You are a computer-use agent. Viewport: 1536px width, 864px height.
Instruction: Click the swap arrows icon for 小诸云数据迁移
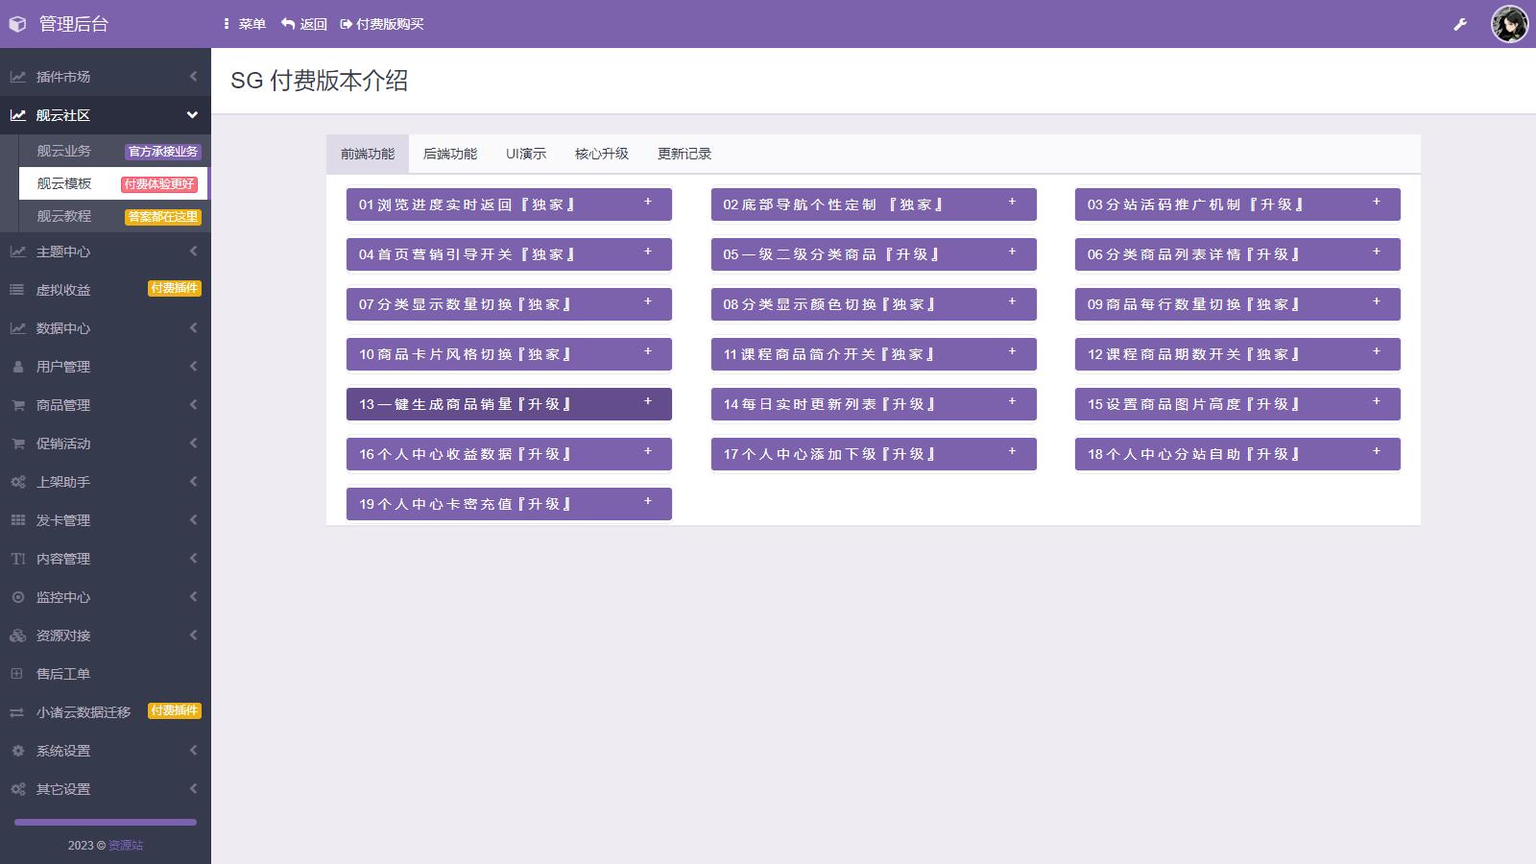pyautogui.click(x=17, y=712)
